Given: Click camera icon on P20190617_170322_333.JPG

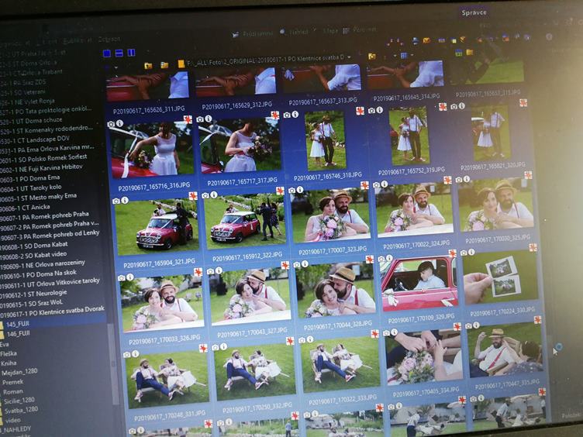Looking at the screenshot, I should coord(302,339).
